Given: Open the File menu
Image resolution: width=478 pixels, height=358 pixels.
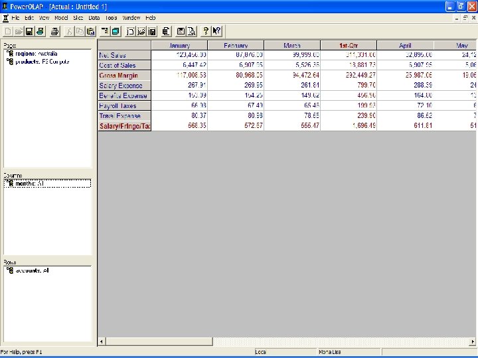Looking at the screenshot, I should [15, 18].
